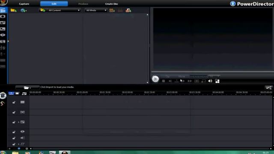Click the fast forward button
The width and height of the screenshot is (274, 154).
click(x=190, y=81)
